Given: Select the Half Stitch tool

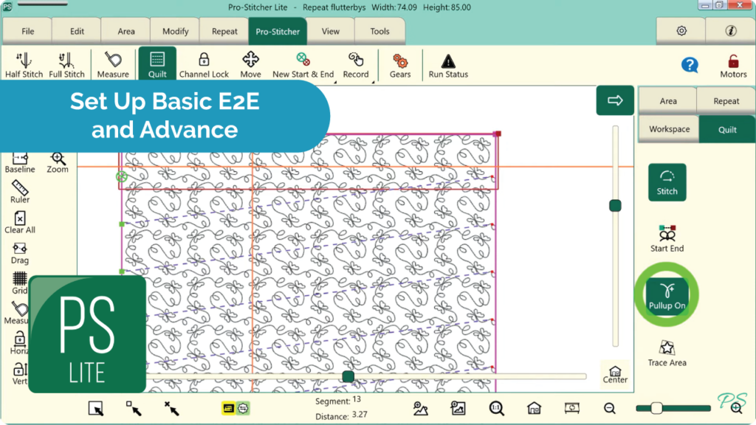Looking at the screenshot, I should pyautogui.click(x=24, y=65).
